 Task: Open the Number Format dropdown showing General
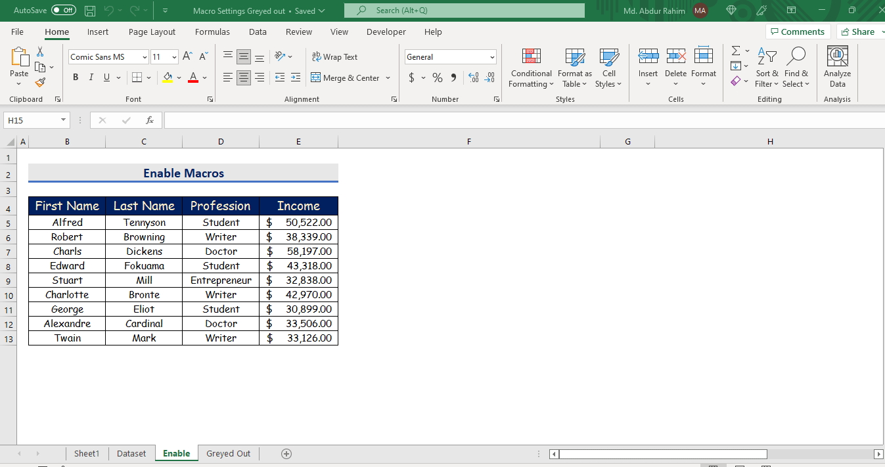(x=450, y=56)
